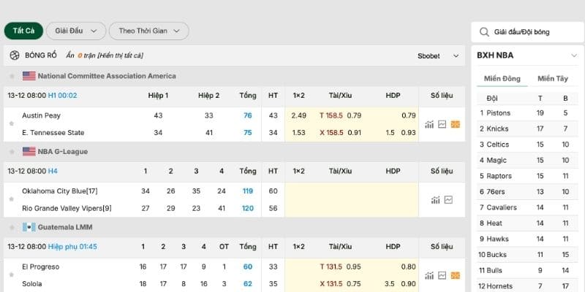Click orange live icon for Austin Peay match
Screen dimensions: 585x292
(455, 124)
